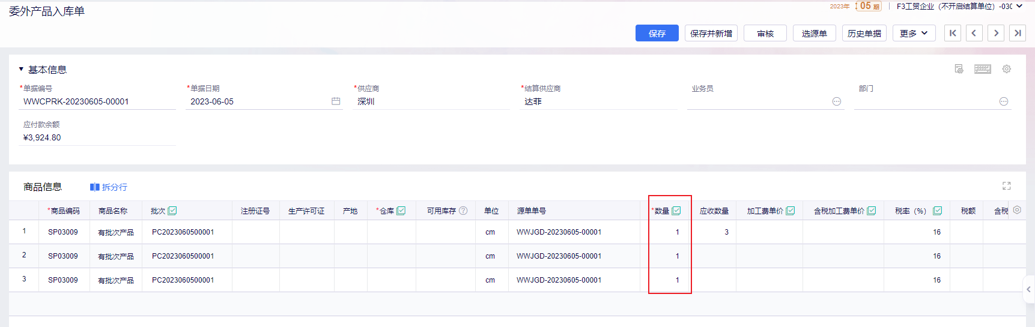Open 部门 selector ellipsis icon
This screenshot has width=1035, height=327.
point(1004,101)
